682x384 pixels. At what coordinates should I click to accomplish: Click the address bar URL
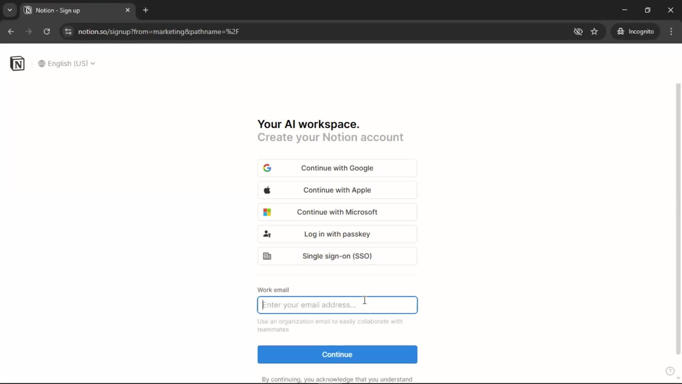[158, 32]
